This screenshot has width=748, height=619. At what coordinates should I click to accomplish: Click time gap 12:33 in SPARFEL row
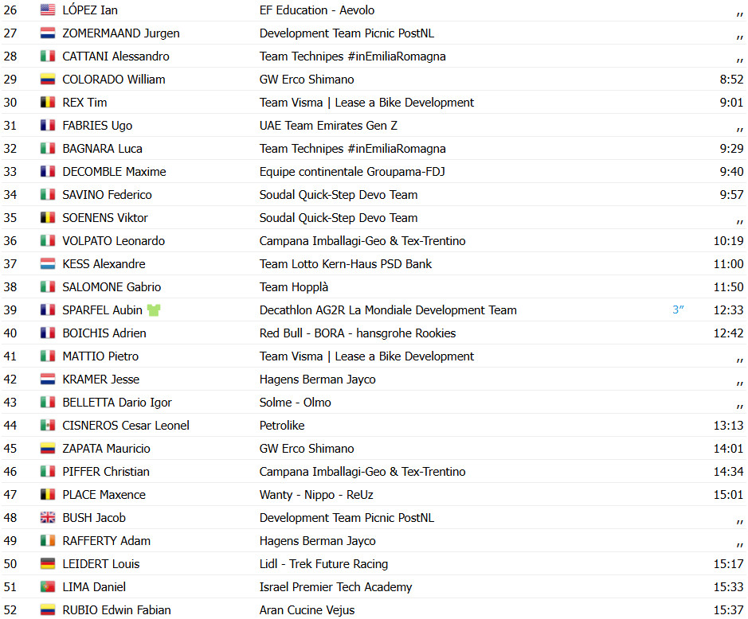pos(728,310)
